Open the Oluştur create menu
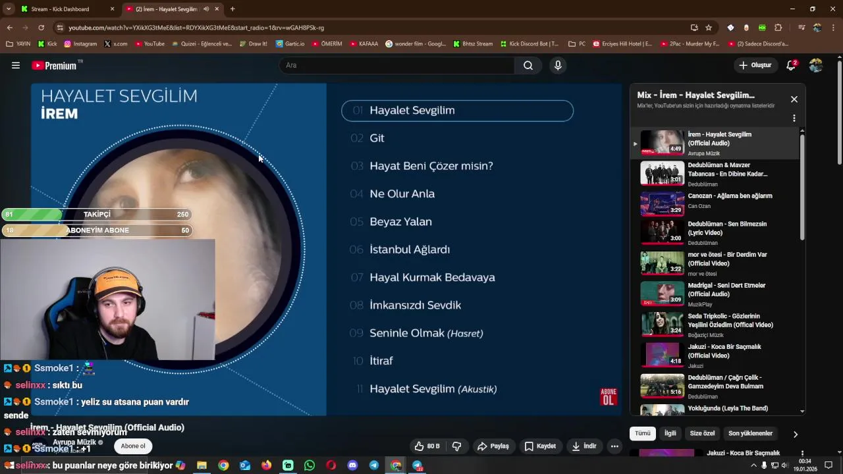This screenshot has width=843, height=474. click(755, 65)
